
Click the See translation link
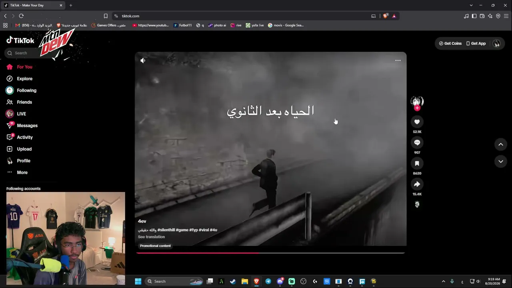coord(151,237)
